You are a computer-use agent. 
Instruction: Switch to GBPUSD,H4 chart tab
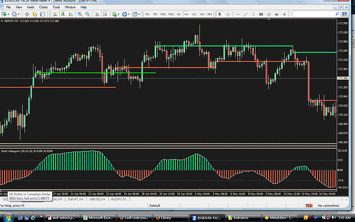tap(97, 199)
